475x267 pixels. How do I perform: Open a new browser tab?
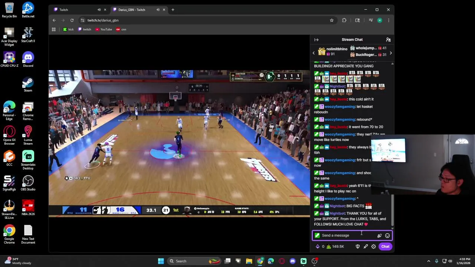pyautogui.click(x=173, y=10)
